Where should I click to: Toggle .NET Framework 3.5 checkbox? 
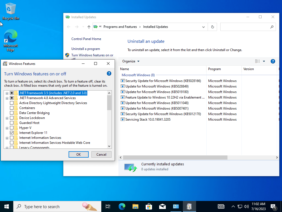coord(12,93)
